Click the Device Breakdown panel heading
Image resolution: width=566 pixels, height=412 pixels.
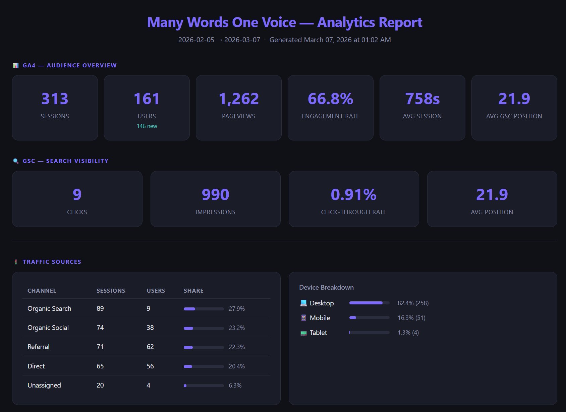click(x=327, y=287)
